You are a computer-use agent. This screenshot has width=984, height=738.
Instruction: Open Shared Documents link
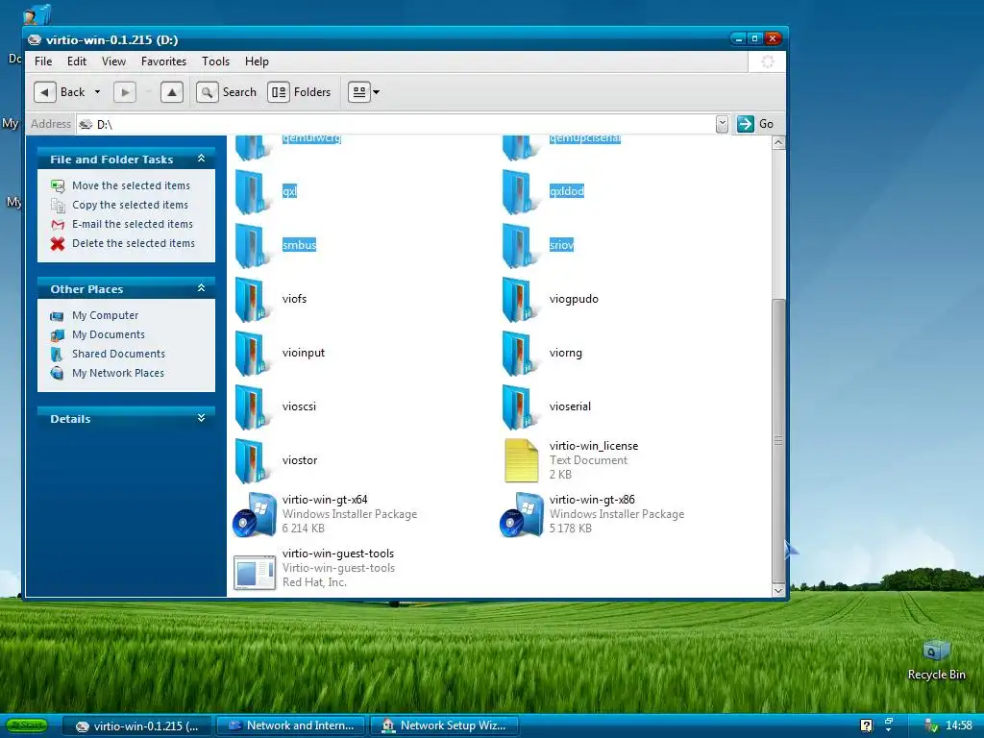coord(118,354)
